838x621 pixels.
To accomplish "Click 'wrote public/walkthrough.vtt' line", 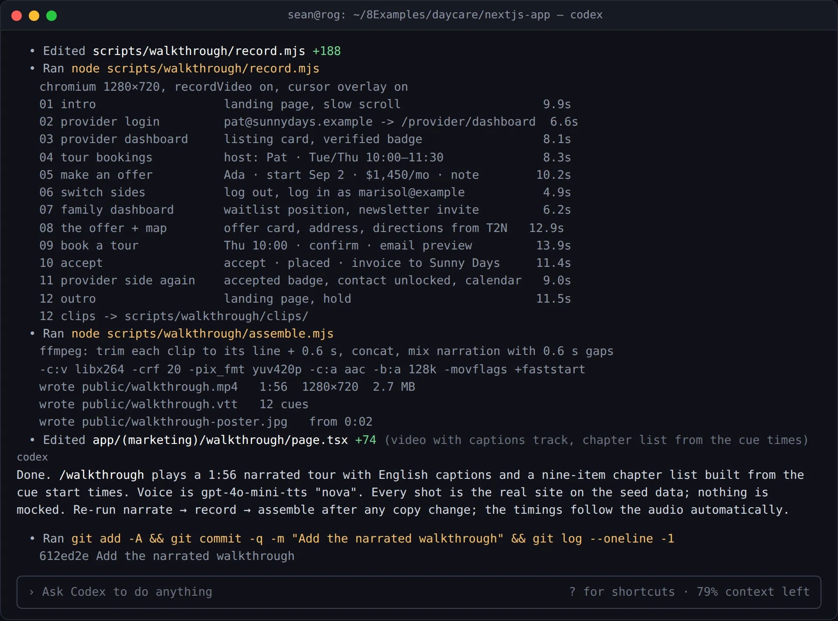I will [x=174, y=404].
